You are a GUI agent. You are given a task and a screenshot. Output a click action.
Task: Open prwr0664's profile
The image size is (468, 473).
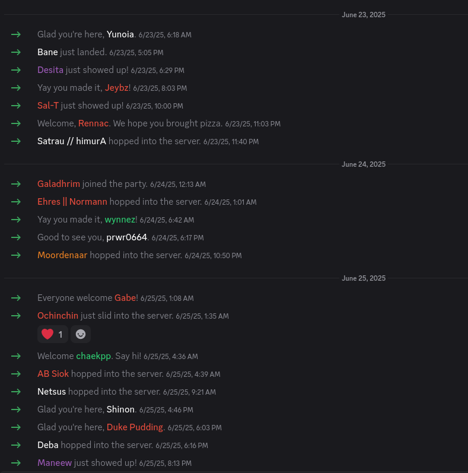[x=127, y=237]
